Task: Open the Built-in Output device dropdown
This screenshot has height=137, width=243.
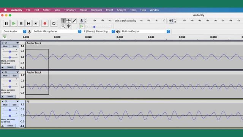Action: (145, 31)
